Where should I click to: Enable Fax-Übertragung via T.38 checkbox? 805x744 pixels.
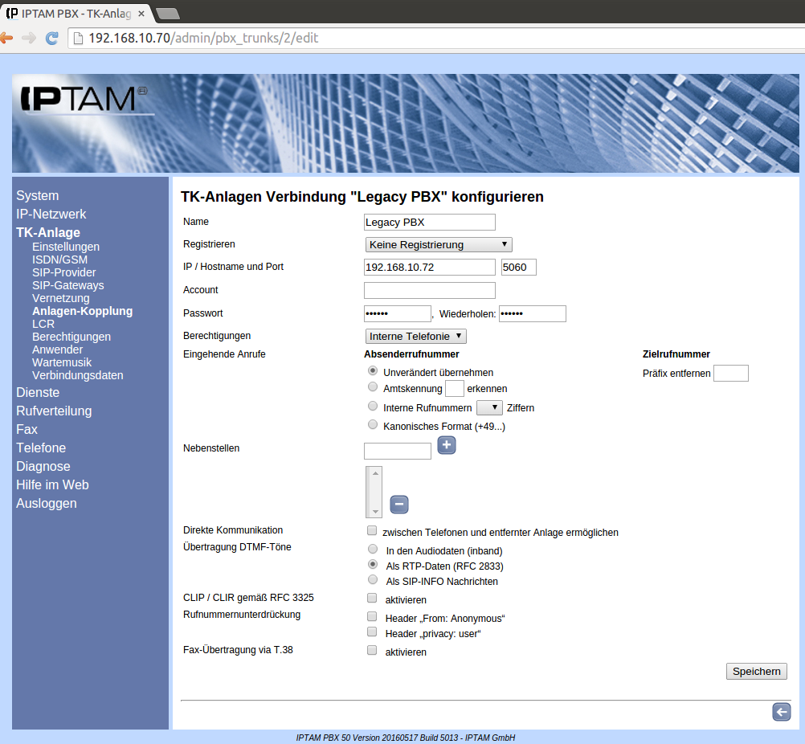pos(372,651)
